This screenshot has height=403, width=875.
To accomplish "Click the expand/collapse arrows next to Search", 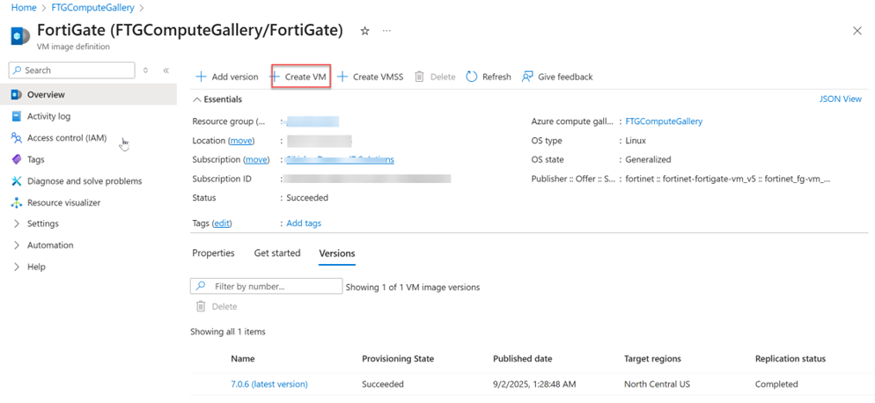I will pos(145,70).
